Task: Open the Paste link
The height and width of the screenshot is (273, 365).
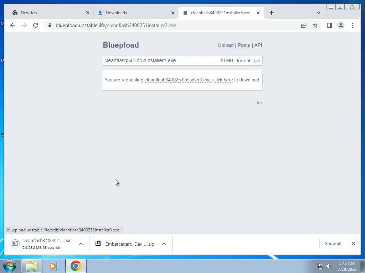Action: [x=244, y=45]
